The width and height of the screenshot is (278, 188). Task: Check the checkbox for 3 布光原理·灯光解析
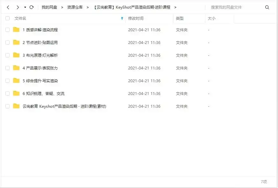click(x=7, y=55)
